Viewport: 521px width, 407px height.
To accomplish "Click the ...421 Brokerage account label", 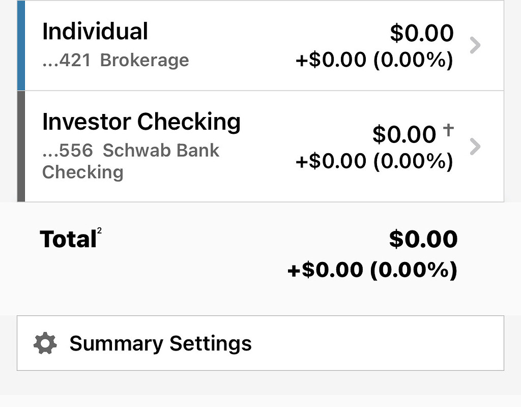I will (x=115, y=60).
